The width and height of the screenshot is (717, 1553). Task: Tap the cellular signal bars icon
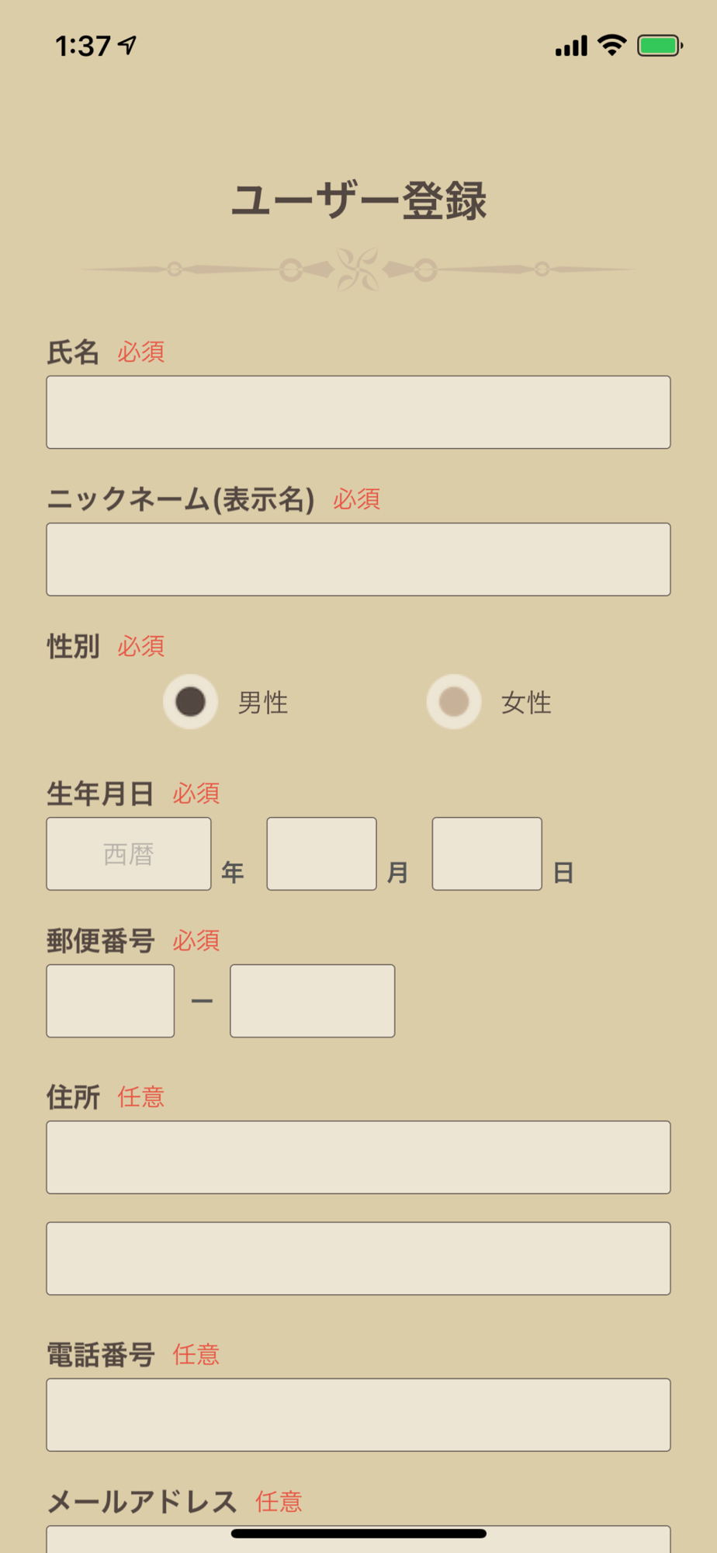tap(571, 47)
